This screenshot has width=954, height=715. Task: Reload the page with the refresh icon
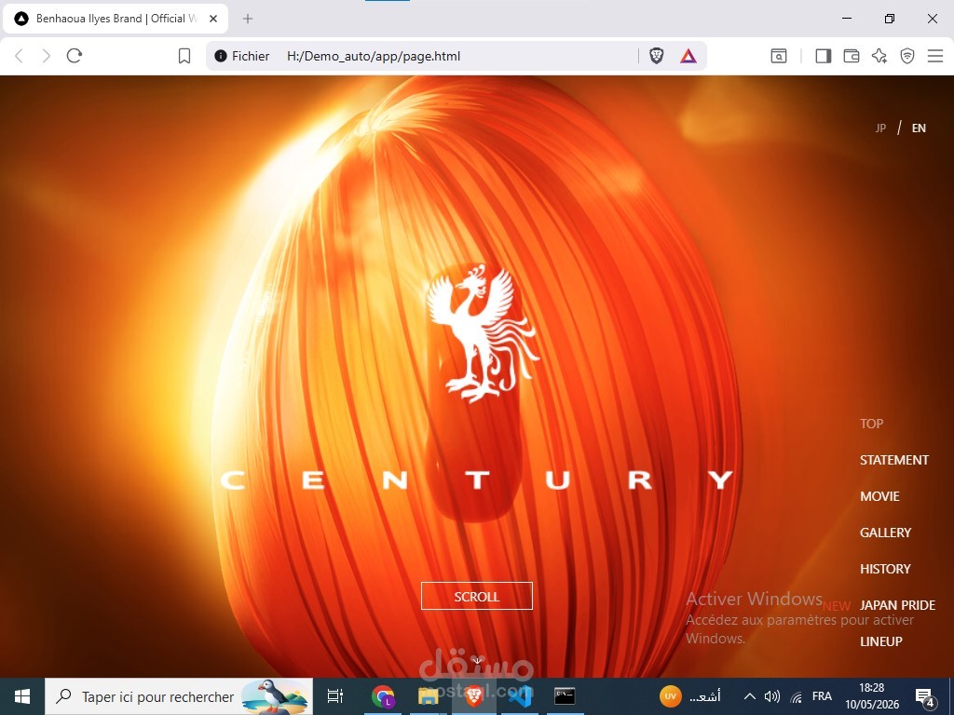(x=75, y=56)
